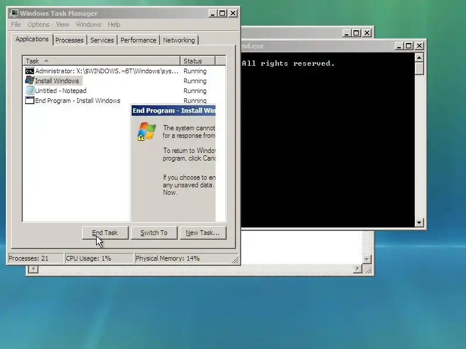The width and height of the screenshot is (466, 349).
Task: Minimize the background Notepad window
Action: (347, 33)
